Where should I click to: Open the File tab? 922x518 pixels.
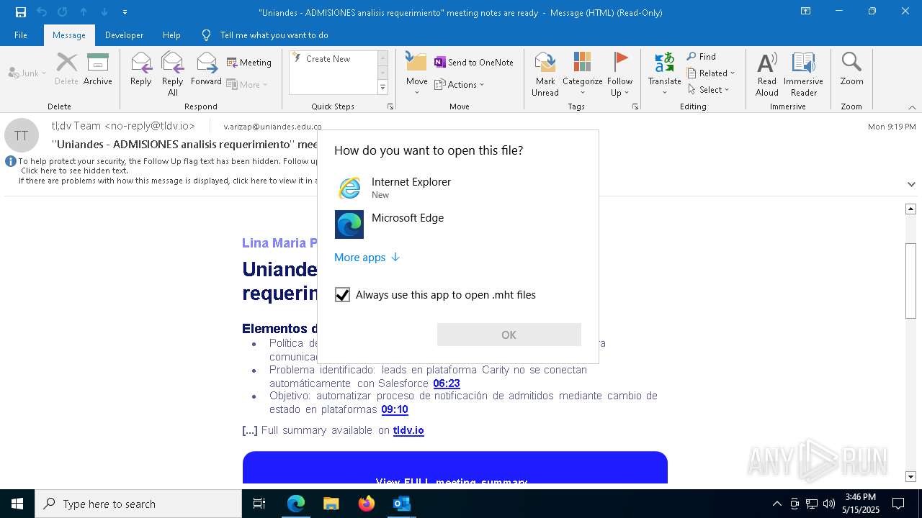(x=21, y=35)
